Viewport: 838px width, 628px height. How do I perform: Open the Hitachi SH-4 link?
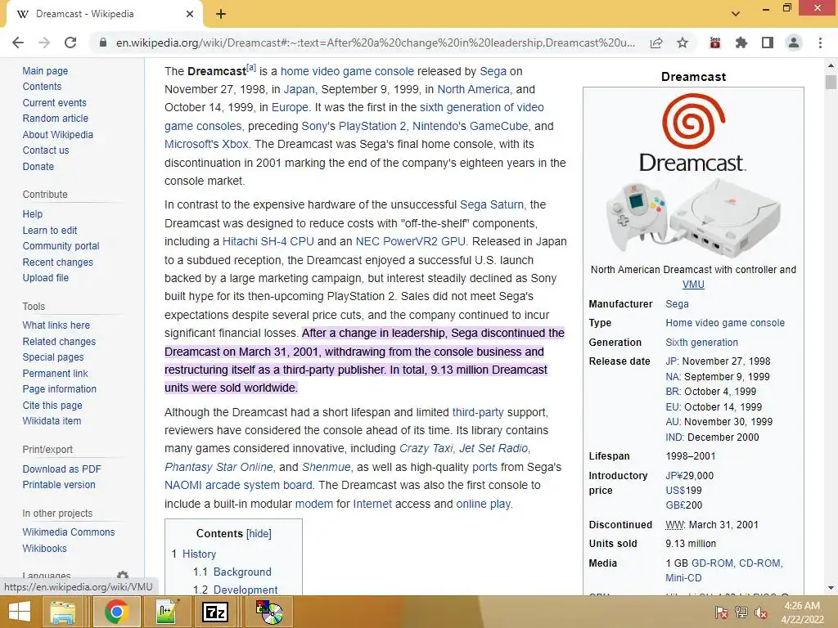(268, 241)
